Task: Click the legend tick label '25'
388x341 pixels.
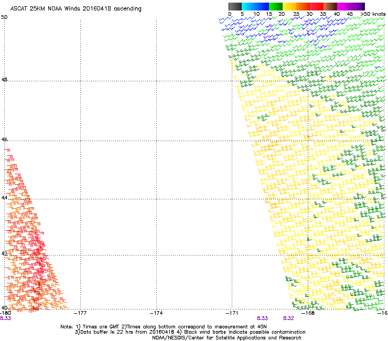Action: pyautogui.click(x=296, y=14)
